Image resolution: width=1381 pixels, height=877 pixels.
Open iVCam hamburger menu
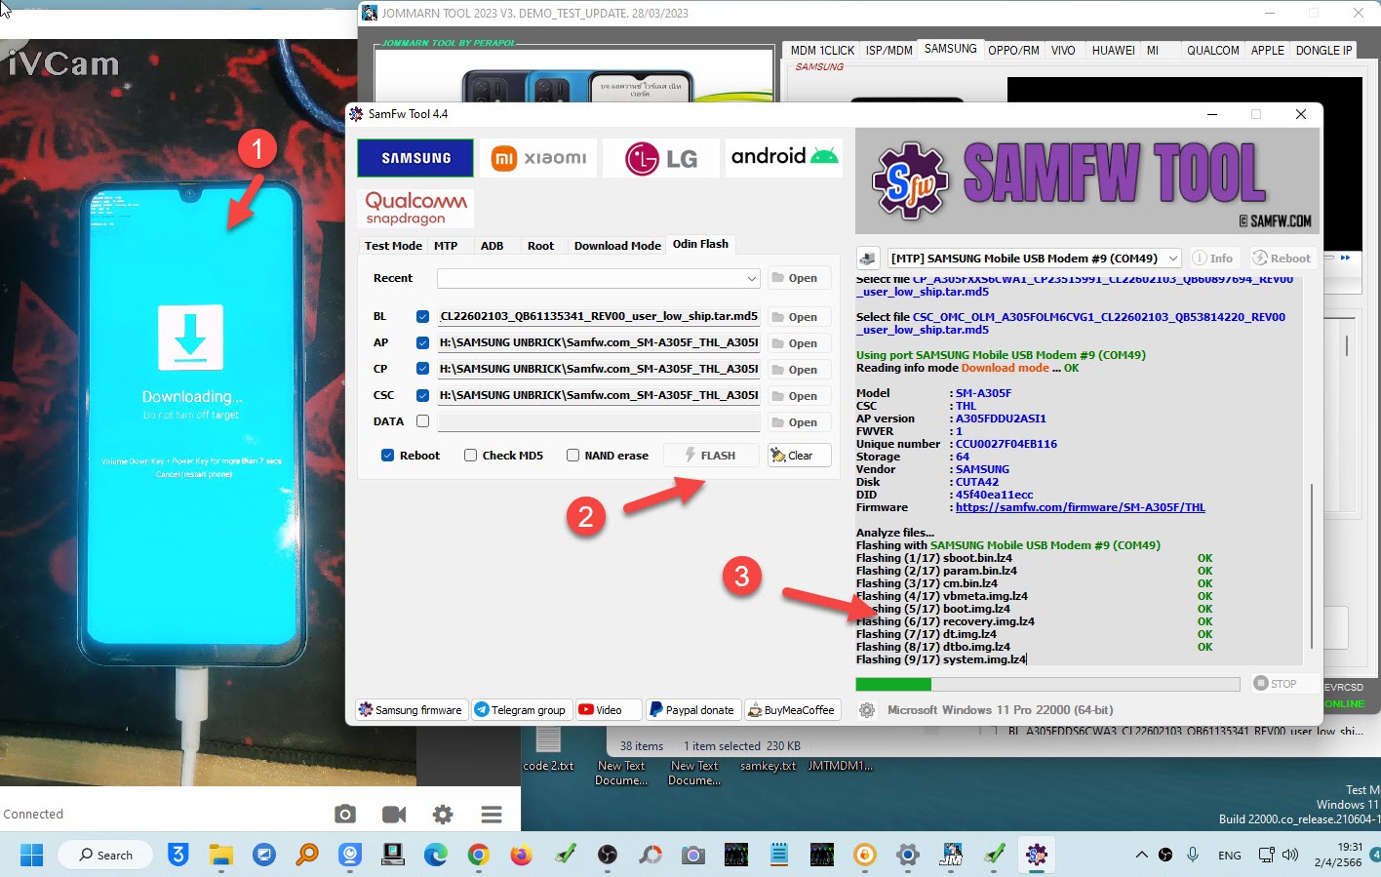coord(492,814)
